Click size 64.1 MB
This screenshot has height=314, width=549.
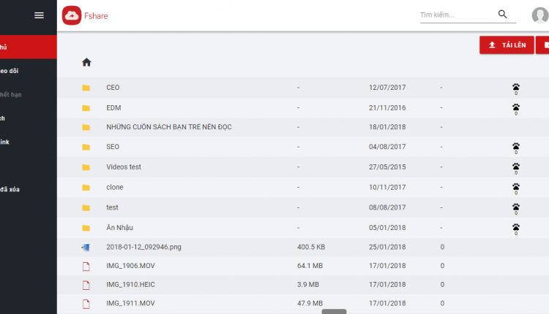(310, 266)
